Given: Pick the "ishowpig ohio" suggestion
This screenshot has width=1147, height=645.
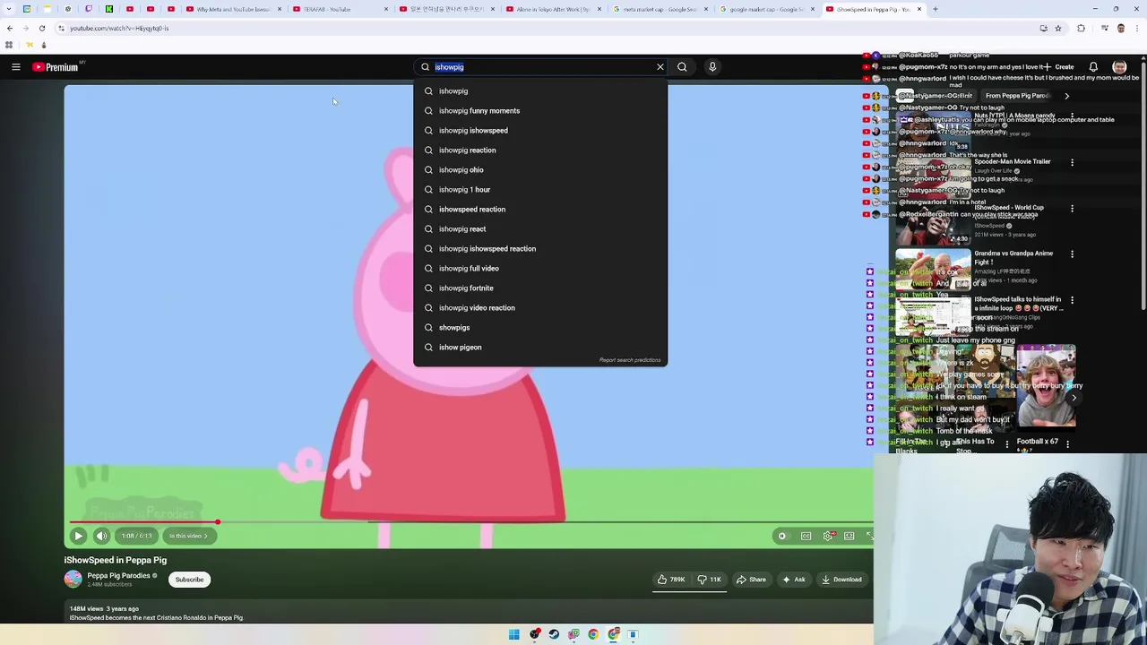Looking at the screenshot, I should point(540,170).
